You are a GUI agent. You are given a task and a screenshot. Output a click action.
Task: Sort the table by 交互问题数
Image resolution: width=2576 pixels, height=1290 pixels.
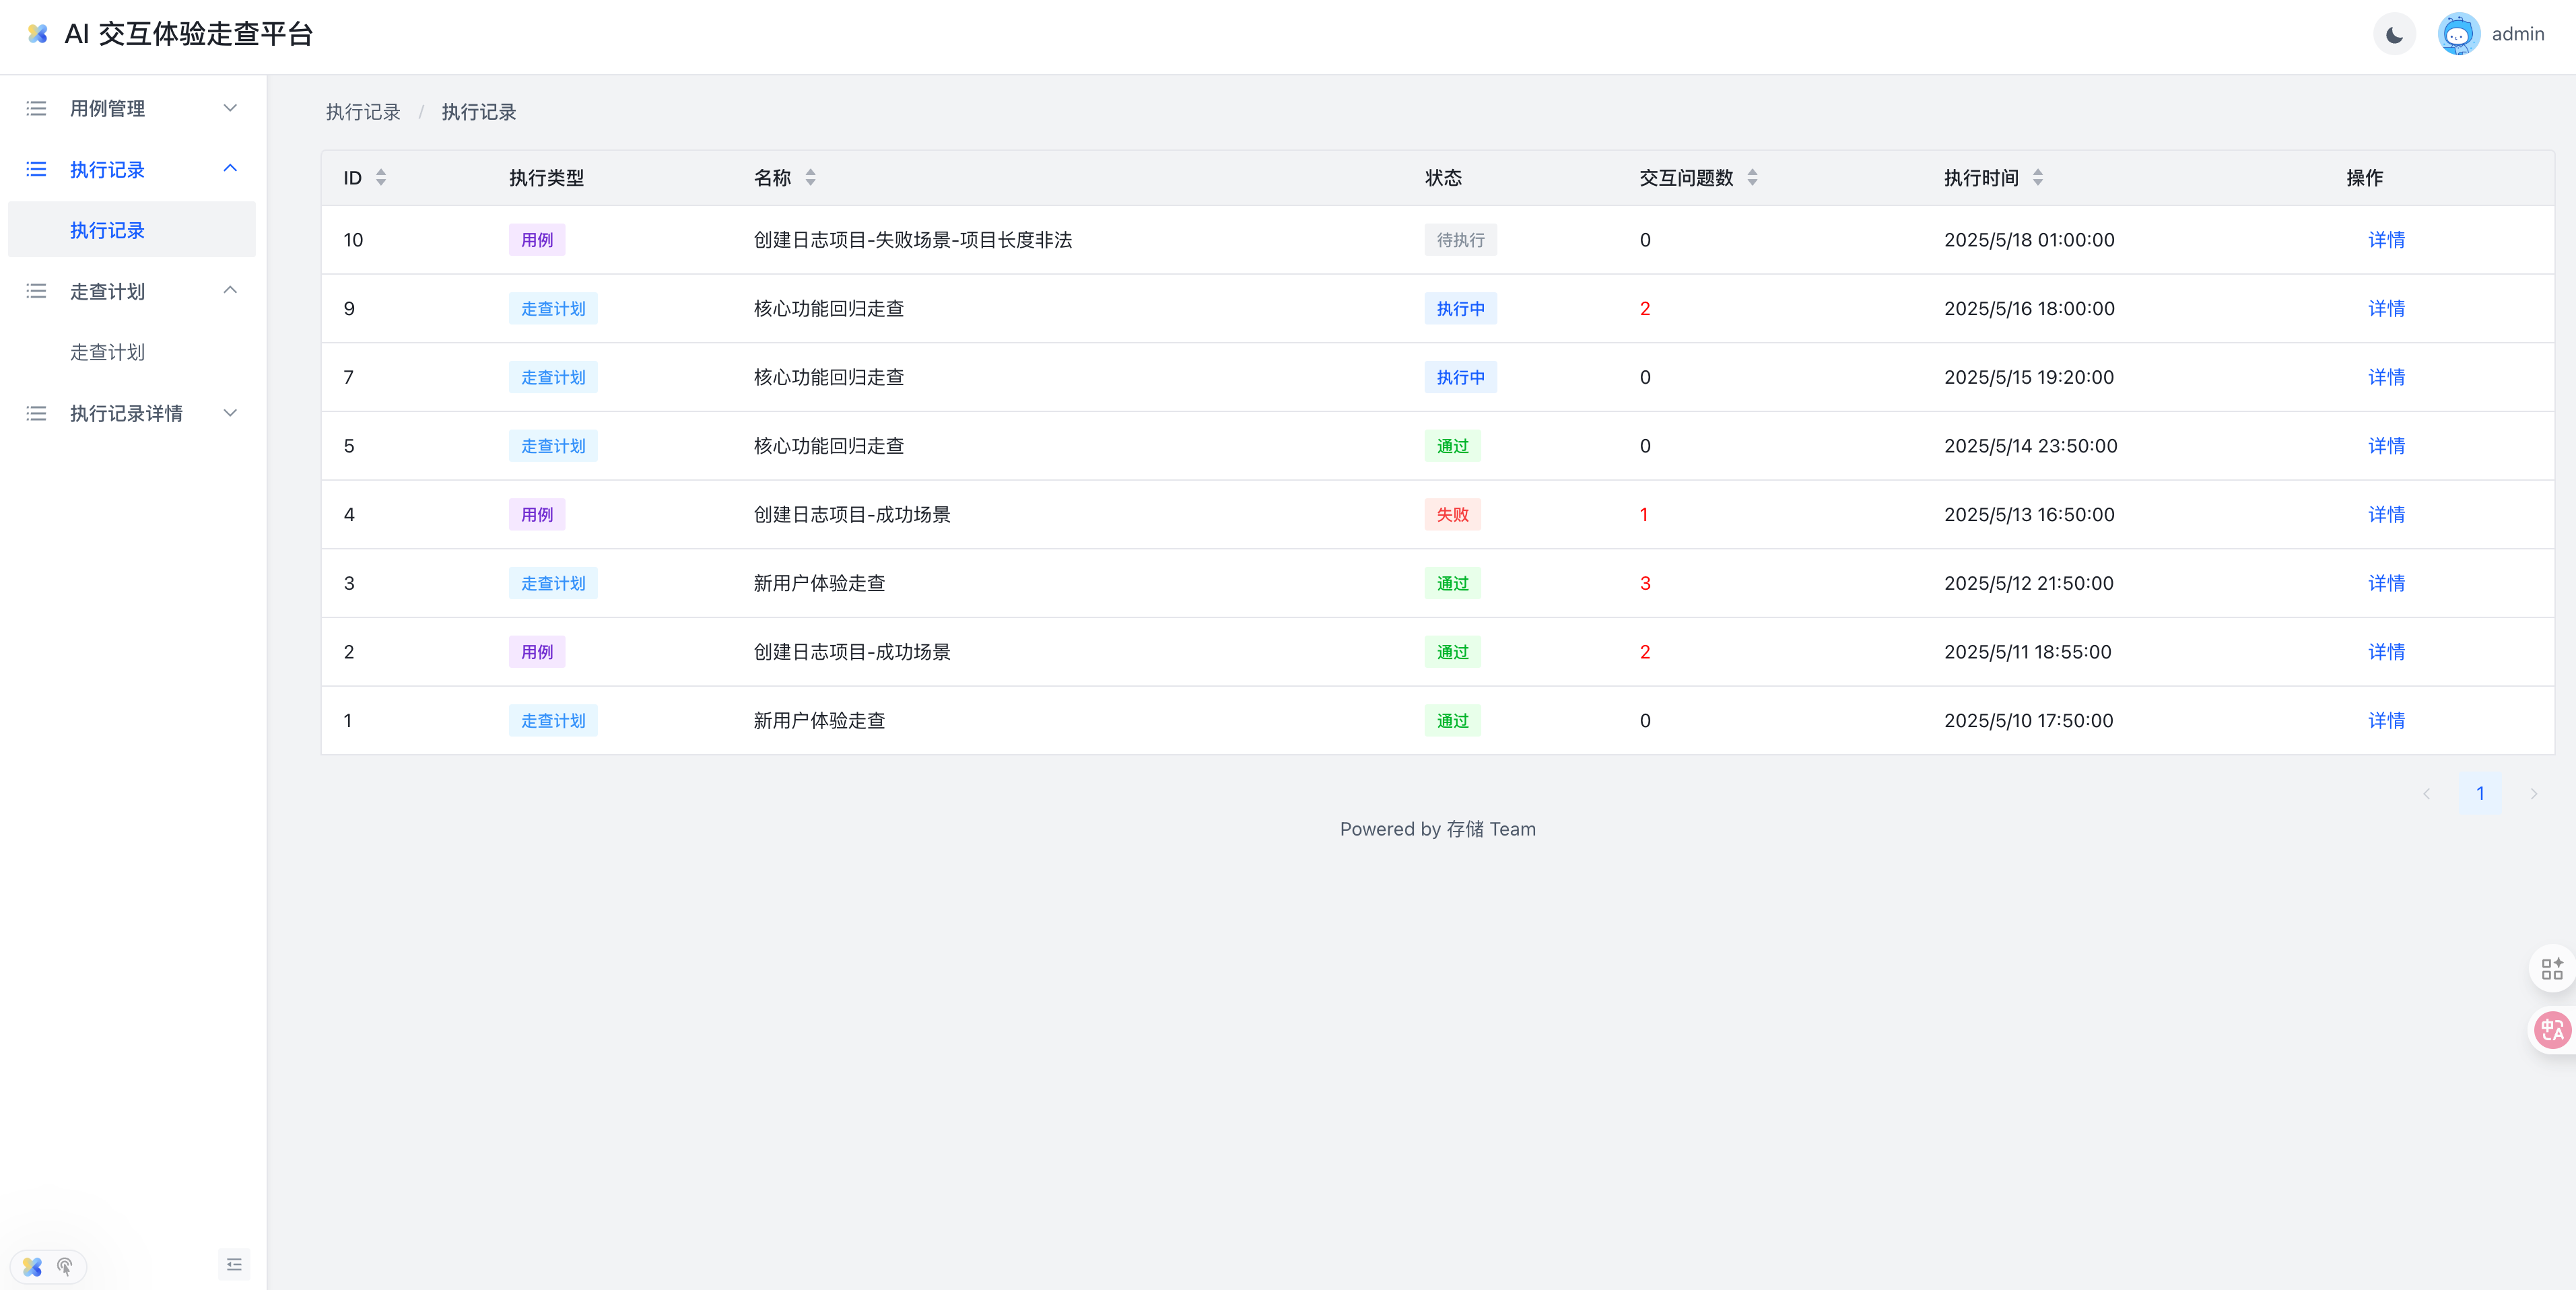[x=1752, y=178]
